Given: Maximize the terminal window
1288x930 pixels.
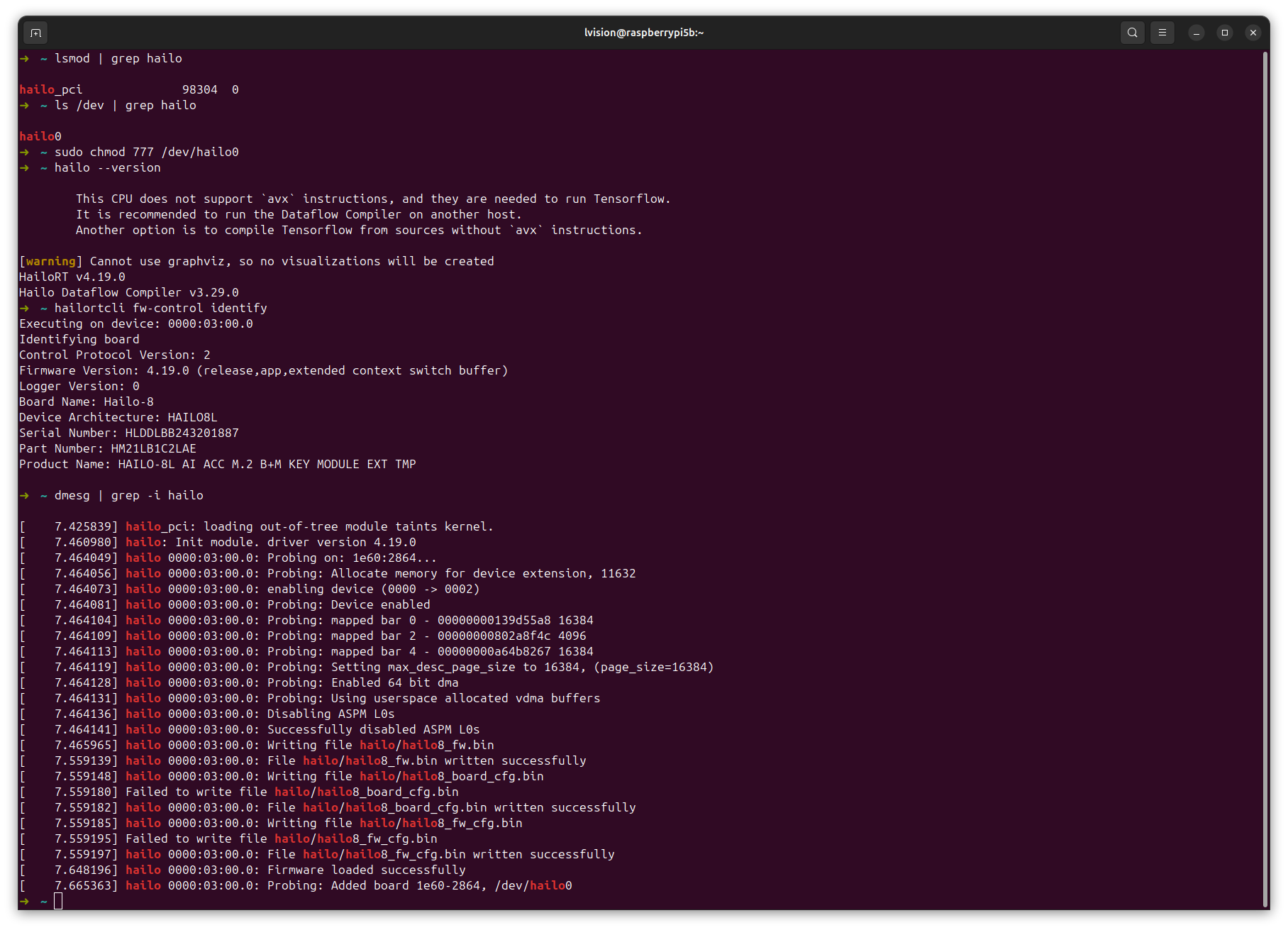Looking at the screenshot, I should [x=1225, y=33].
